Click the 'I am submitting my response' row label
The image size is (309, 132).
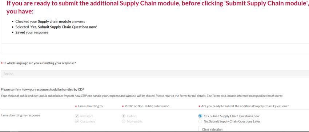click(20, 115)
